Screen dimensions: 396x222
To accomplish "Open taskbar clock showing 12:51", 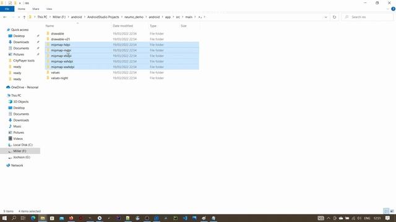I will pos(377,218).
